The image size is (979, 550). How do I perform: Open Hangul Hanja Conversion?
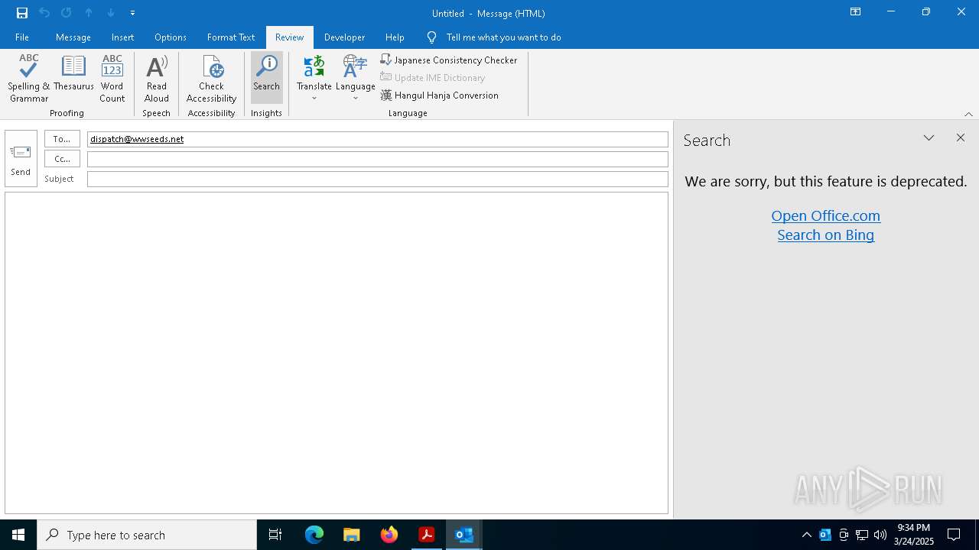coord(440,95)
